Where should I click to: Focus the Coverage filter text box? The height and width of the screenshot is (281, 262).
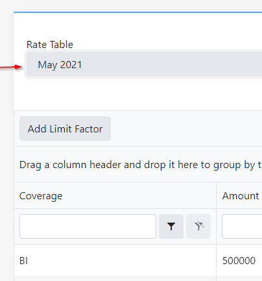pyautogui.click(x=88, y=226)
